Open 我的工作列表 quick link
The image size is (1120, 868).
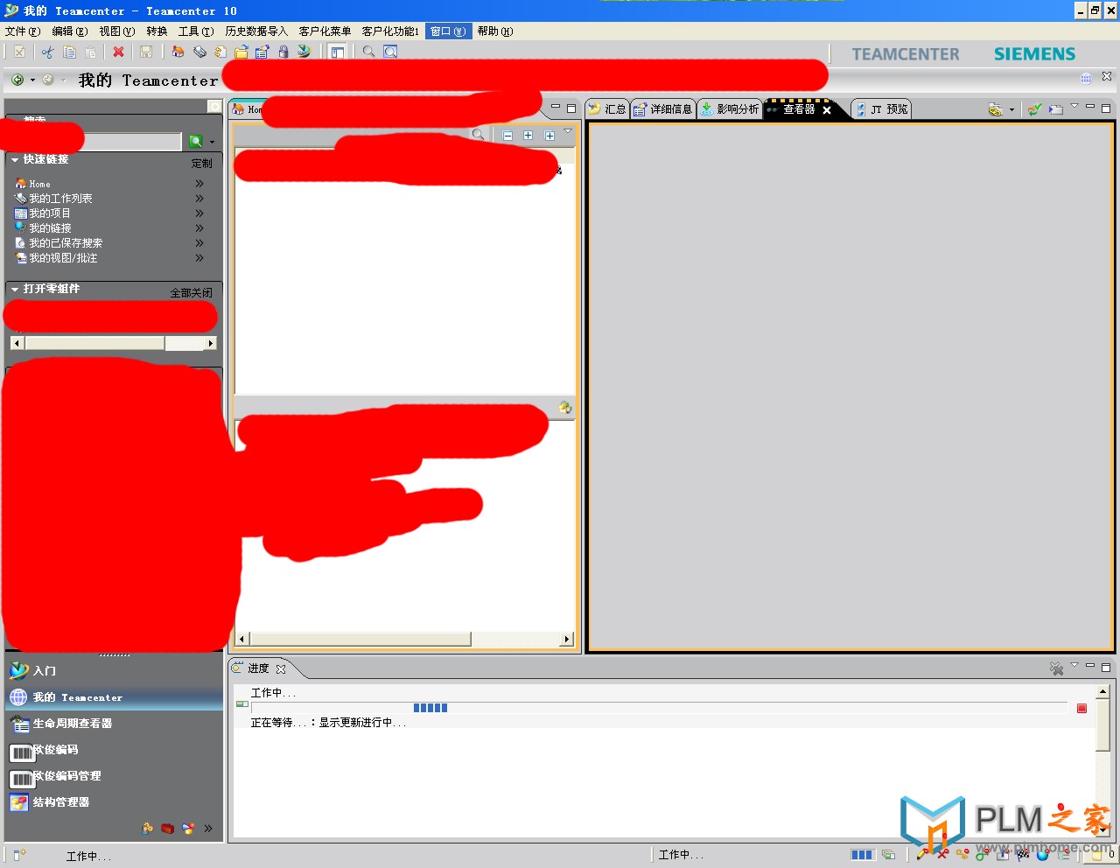(x=60, y=199)
